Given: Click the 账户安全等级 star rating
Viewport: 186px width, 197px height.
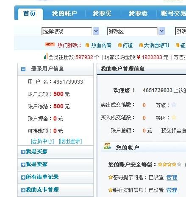Looking at the screenshot, I should click(169, 164).
